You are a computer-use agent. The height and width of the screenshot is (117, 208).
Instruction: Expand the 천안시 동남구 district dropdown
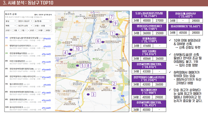tap(25, 21)
